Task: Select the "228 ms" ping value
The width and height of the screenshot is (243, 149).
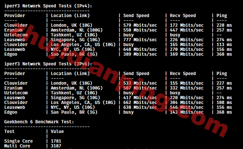Action: tap(224, 25)
